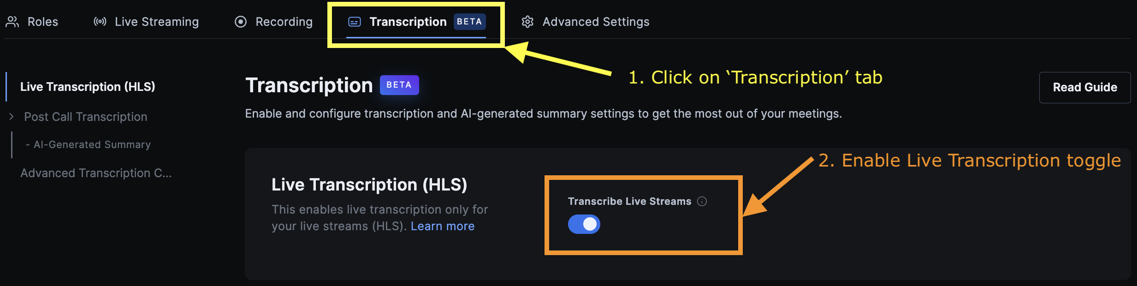This screenshot has height=286, width=1137.
Task: Click the Recording record icon
Action: [242, 21]
